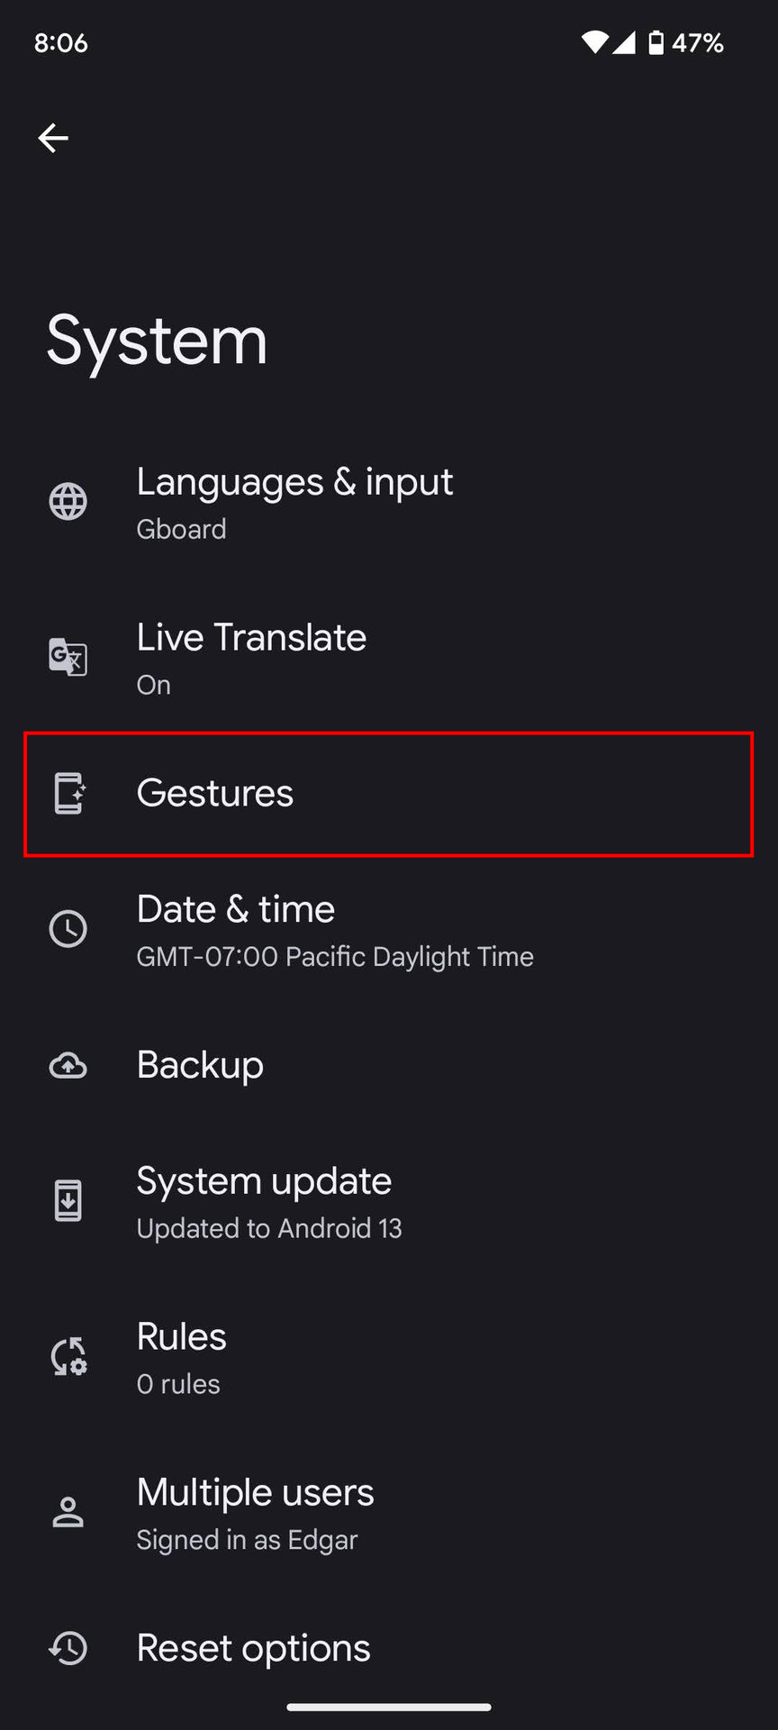Image resolution: width=778 pixels, height=1730 pixels.
Task: Tap the Multiple users person icon
Action: (68, 1513)
